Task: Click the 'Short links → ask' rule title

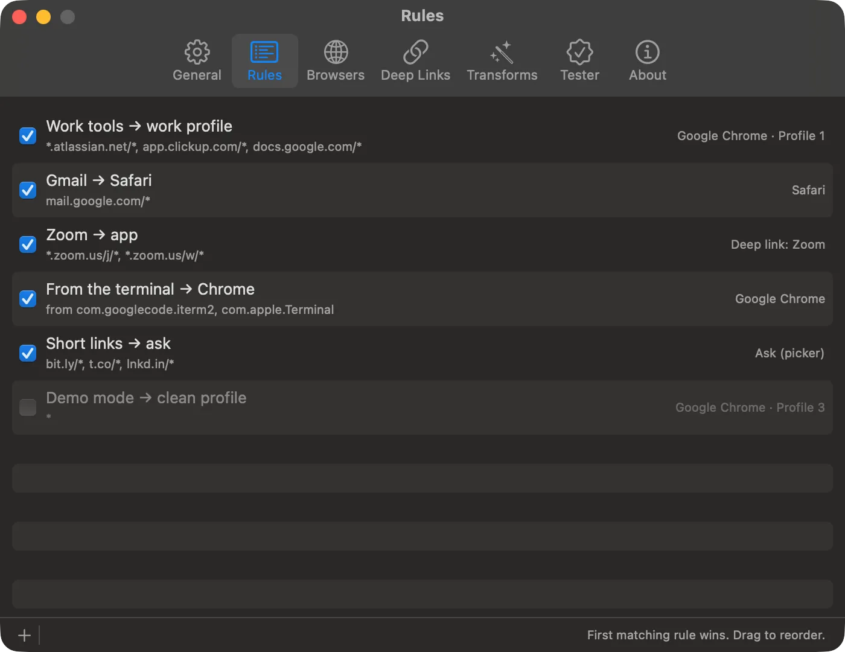Action: 109,344
